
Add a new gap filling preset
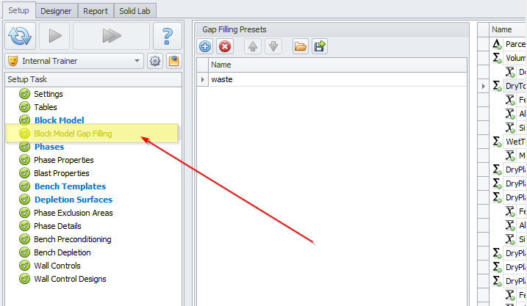[x=206, y=46]
